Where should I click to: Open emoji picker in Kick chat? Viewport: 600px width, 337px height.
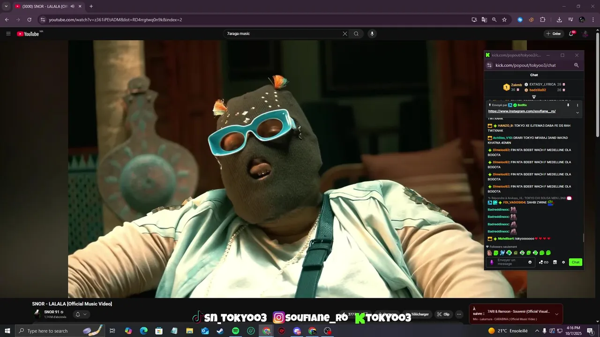click(530, 262)
